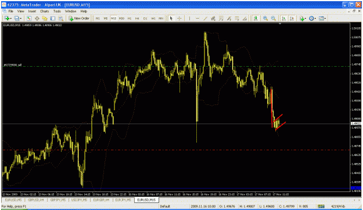Image resolution: width=363 pixels, height=210 pixels.
Task: Switch to the EURUSD,M5 chart tab
Action: tap(13, 200)
